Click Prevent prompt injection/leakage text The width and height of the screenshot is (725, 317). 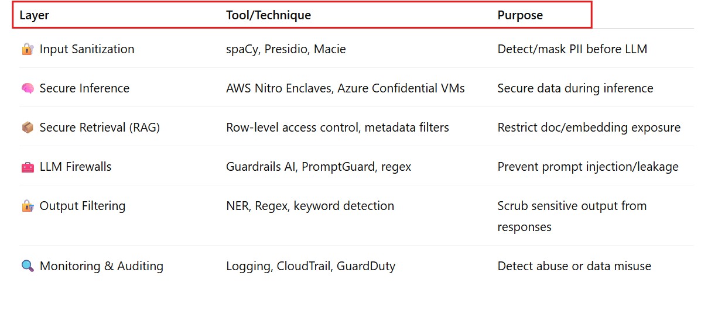pyautogui.click(x=588, y=167)
